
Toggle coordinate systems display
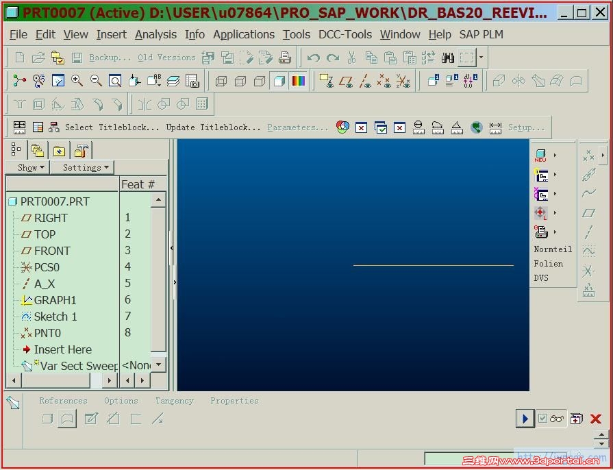click(403, 81)
